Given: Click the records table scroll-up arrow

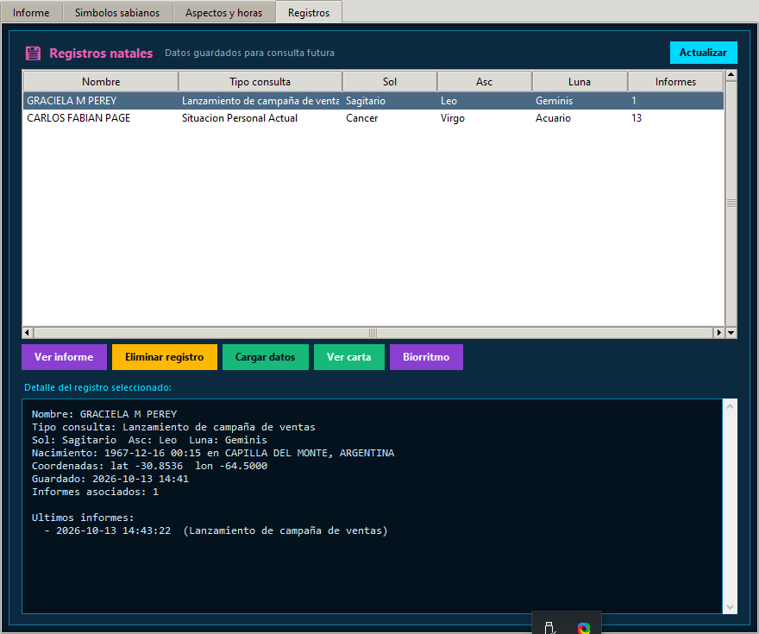Looking at the screenshot, I should click(731, 75).
